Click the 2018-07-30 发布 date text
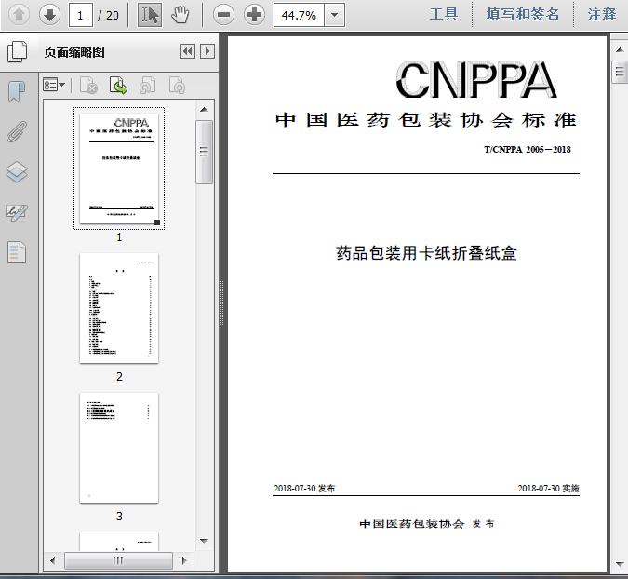The image size is (628, 579). (304, 489)
